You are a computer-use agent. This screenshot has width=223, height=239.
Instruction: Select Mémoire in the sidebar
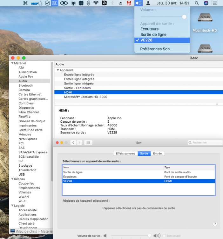click(x=25, y=134)
